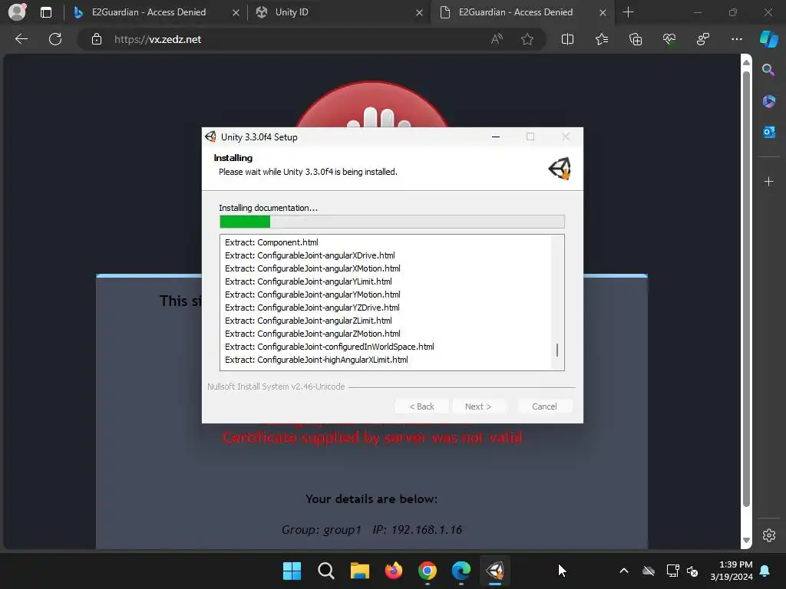Click the page scrollbar up arrow
The image size is (786, 589).
coord(746,63)
